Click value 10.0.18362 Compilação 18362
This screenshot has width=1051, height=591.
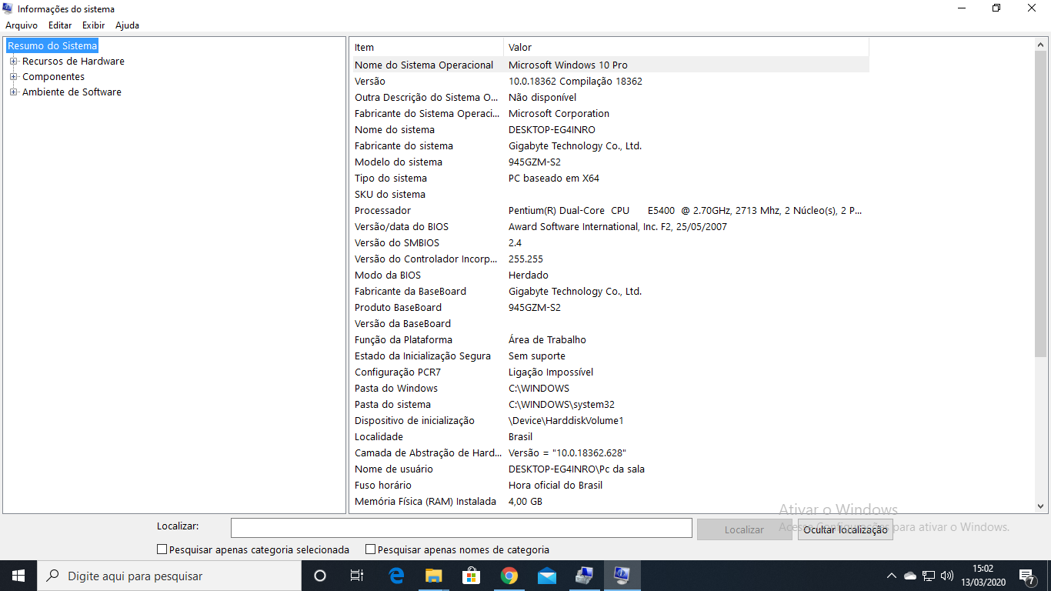pyautogui.click(x=575, y=81)
